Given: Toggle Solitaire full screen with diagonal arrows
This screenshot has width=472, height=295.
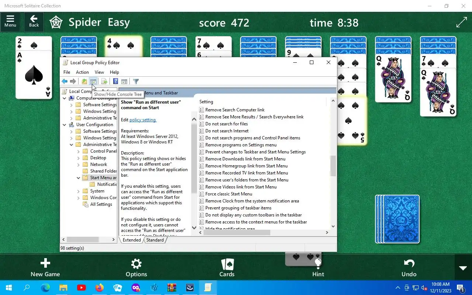Looking at the screenshot, I should (x=462, y=22).
